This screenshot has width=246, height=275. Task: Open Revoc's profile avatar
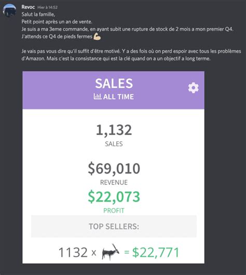[x=9, y=10]
